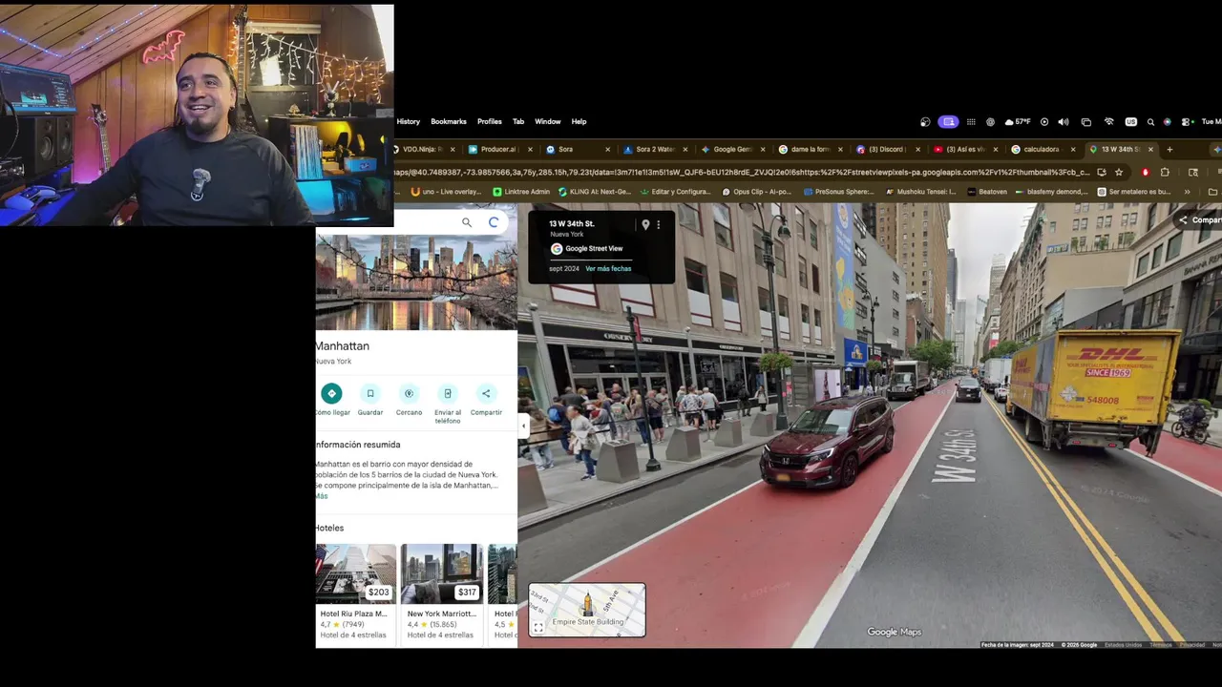Open the New York Marriott hotel card
Screen dimensions: 1222x687
(x=442, y=592)
